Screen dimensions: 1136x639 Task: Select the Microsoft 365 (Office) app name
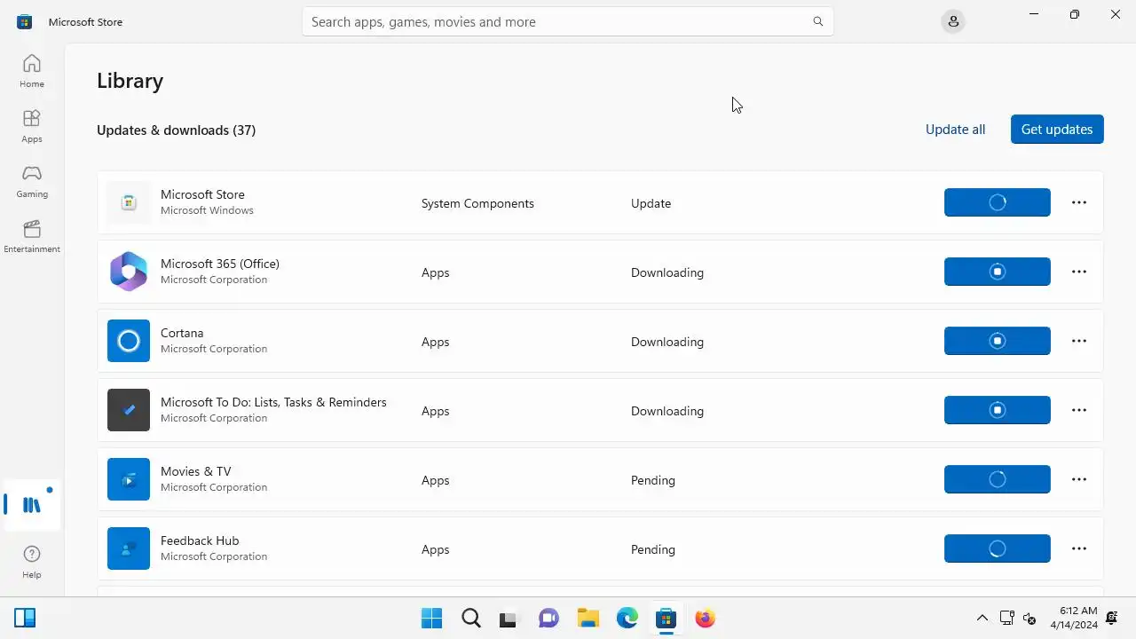pos(220,264)
